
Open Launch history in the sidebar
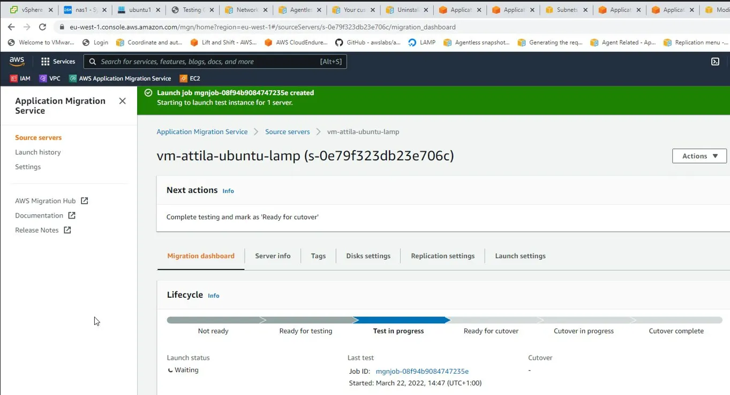click(38, 152)
